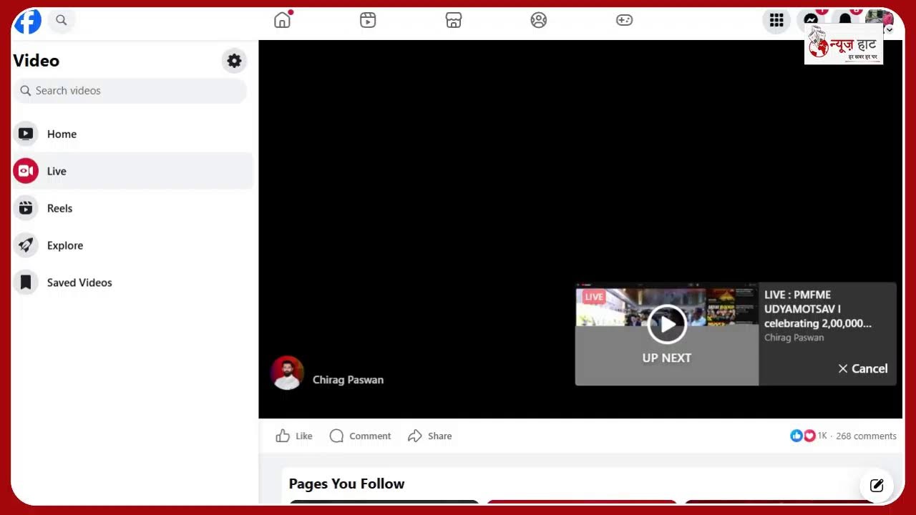Open Saved Videos in sidebar

133,283
